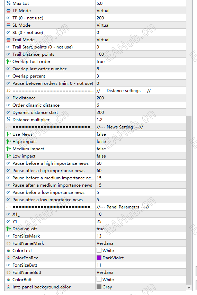Image resolution: width=197 pixels, height=295 pixels.
Task: Click the color icon next to Info panel background color
Action: pyautogui.click(x=8, y=287)
